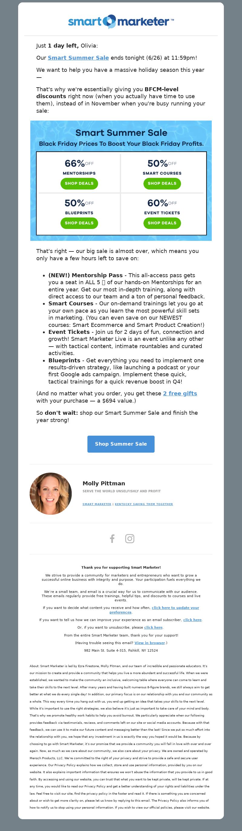Open View in browser link

click(x=149, y=643)
